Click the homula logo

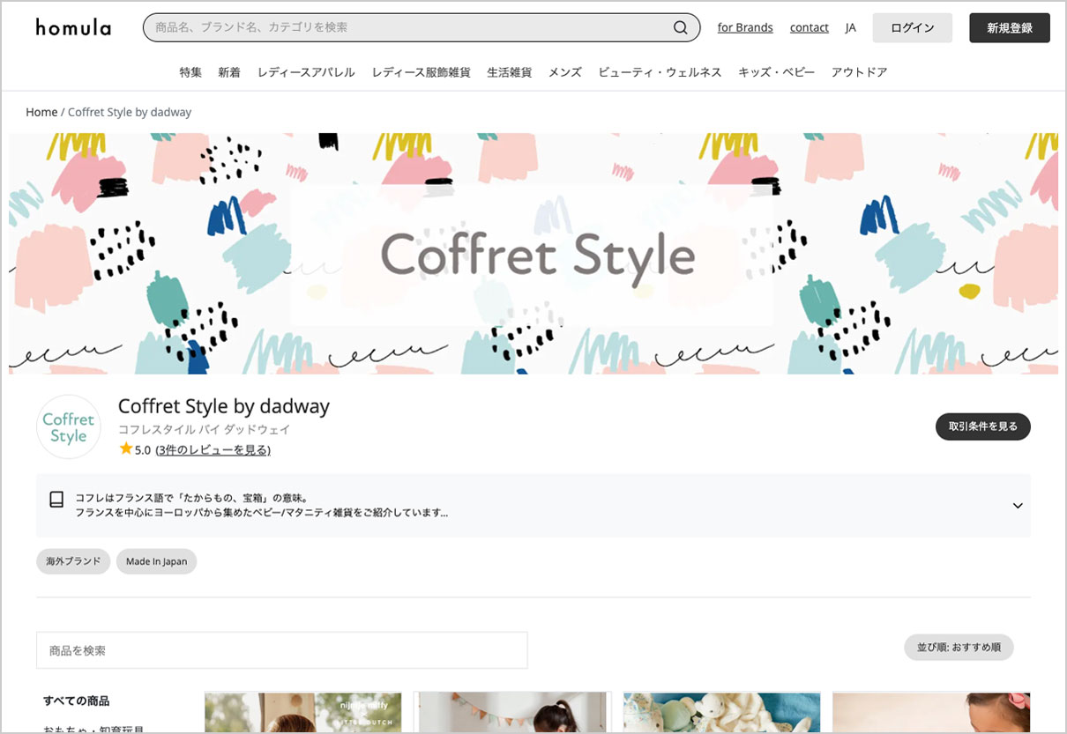pyautogui.click(x=73, y=27)
